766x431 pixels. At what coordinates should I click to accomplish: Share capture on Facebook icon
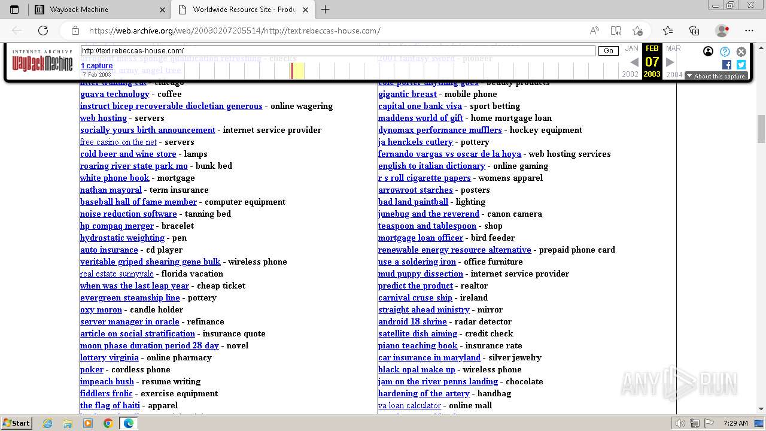tap(727, 65)
